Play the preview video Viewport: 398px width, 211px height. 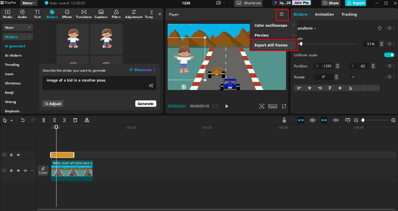click(x=227, y=106)
